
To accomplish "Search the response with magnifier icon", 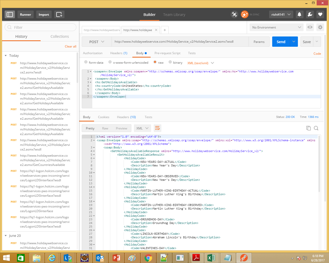I will 316,128.
